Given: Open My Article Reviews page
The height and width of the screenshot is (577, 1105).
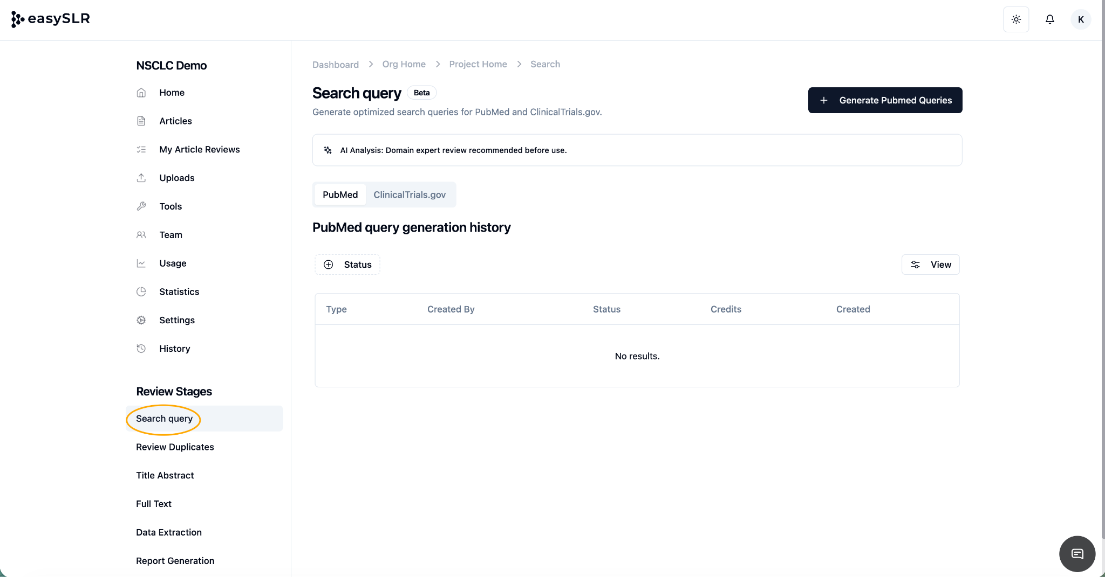Looking at the screenshot, I should click(x=199, y=149).
